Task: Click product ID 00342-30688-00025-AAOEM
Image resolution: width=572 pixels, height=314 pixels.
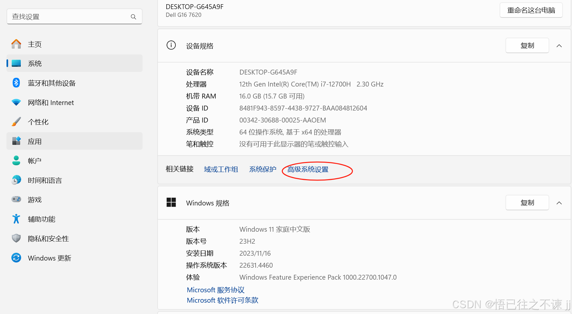Action: click(x=283, y=120)
